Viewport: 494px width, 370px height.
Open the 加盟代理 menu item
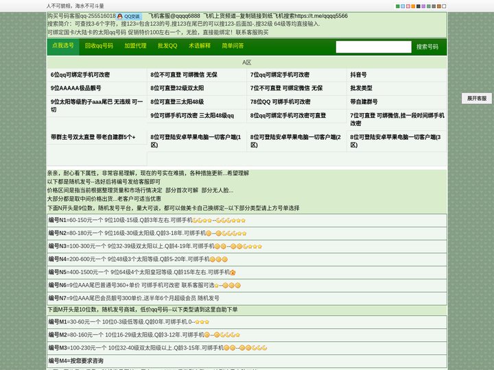[135, 46]
